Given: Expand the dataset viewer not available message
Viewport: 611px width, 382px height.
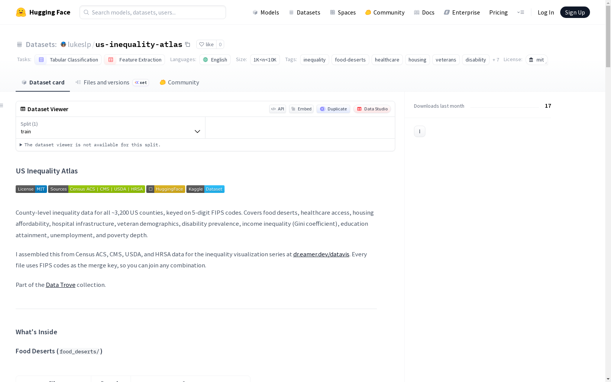Looking at the screenshot, I should pos(91,145).
